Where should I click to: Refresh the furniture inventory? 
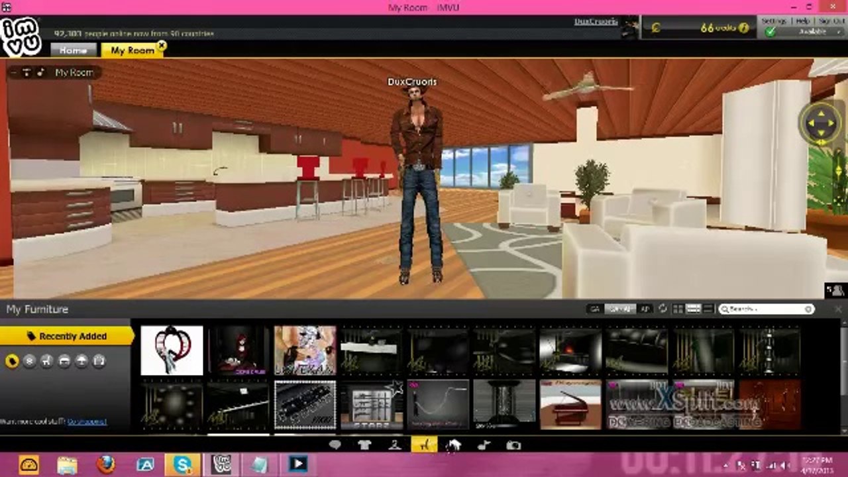(x=662, y=309)
